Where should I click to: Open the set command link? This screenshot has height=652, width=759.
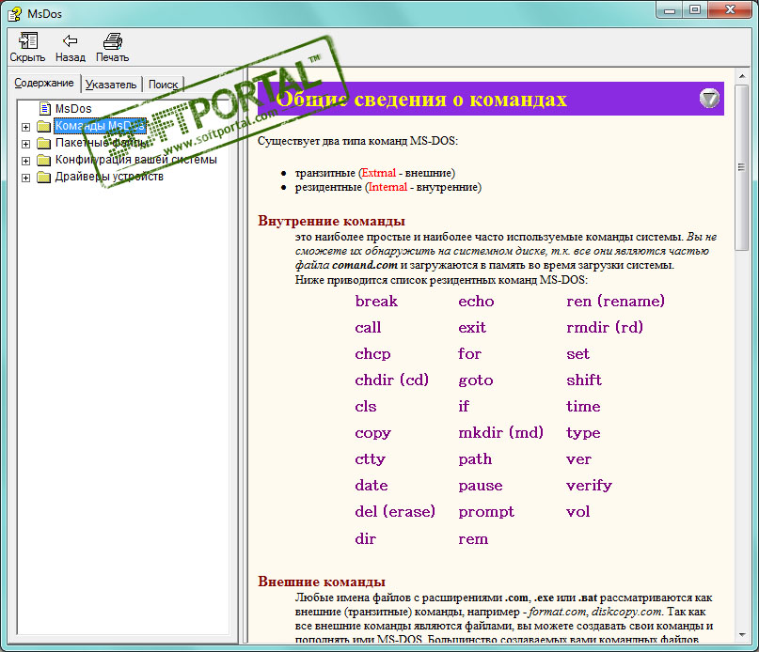(578, 354)
